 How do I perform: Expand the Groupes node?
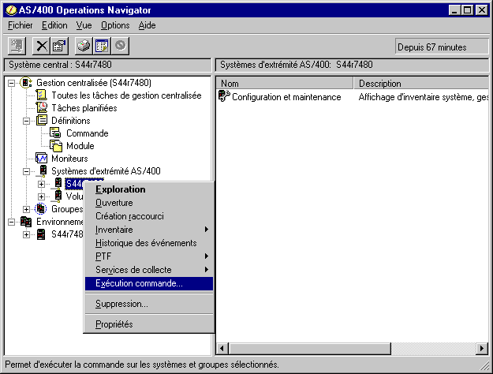tap(26, 209)
